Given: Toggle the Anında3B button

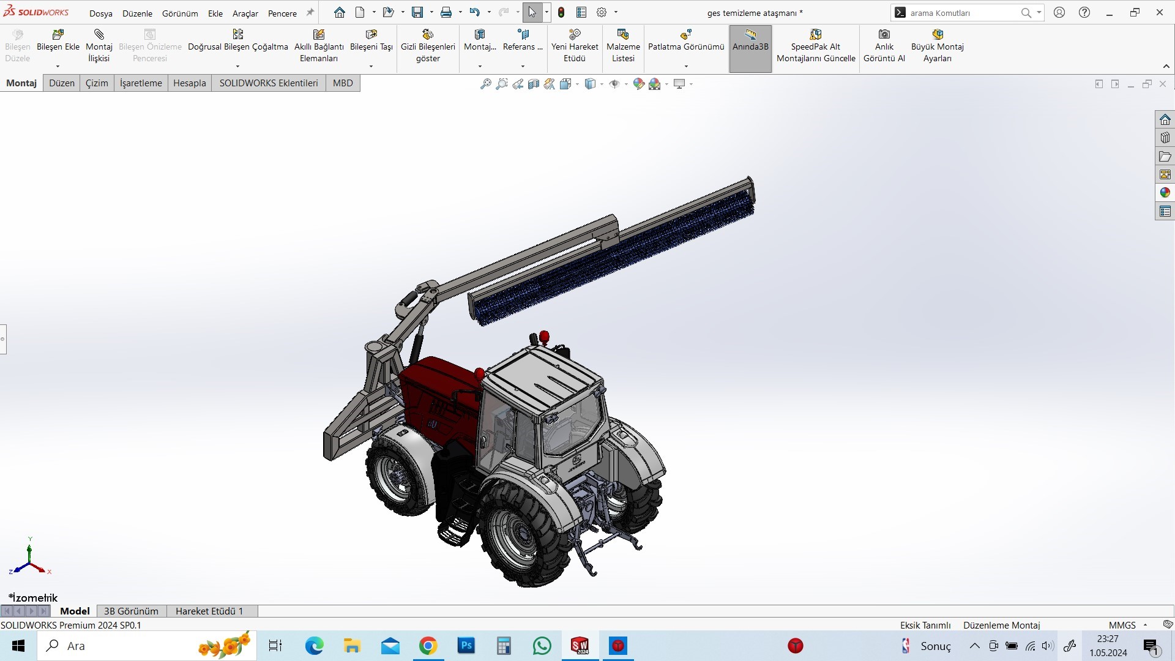Looking at the screenshot, I should point(750,49).
